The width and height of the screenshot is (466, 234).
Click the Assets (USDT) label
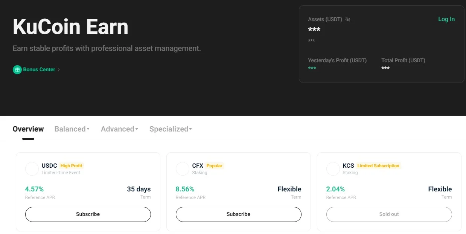325,19
